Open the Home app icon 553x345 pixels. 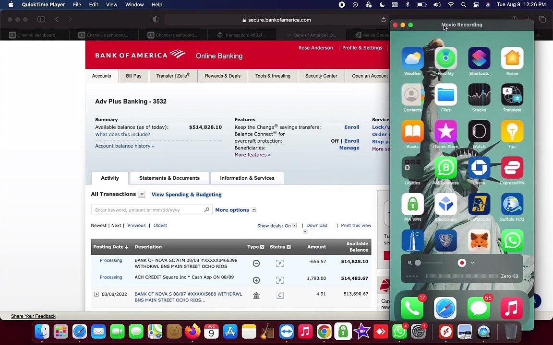coord(512,58)
